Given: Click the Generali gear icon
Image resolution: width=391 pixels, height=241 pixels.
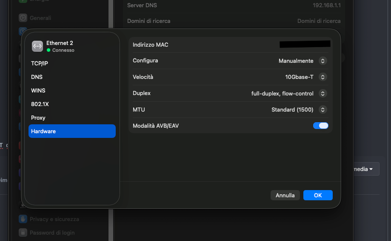Looking at the screenshot, I should (23, 18).
